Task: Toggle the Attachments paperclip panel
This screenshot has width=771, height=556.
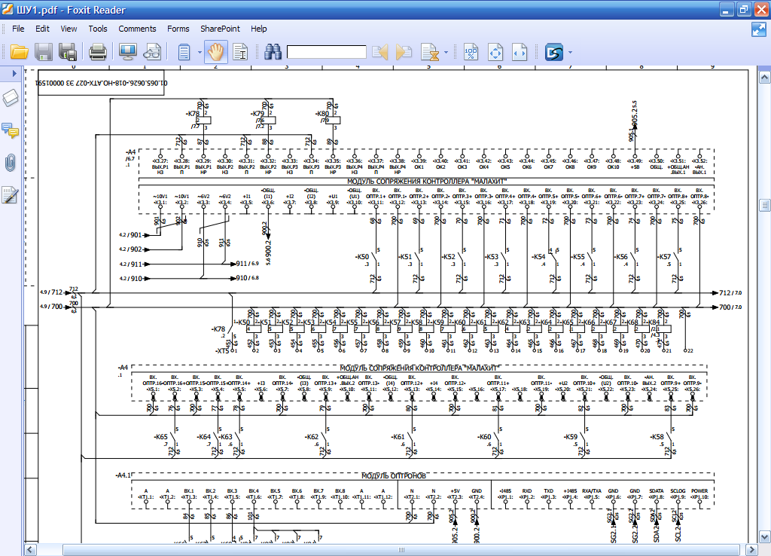Action: (11, 163)
